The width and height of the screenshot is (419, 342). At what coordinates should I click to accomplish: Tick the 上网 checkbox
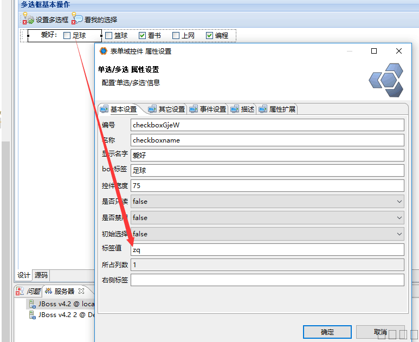tap(176, 36)
